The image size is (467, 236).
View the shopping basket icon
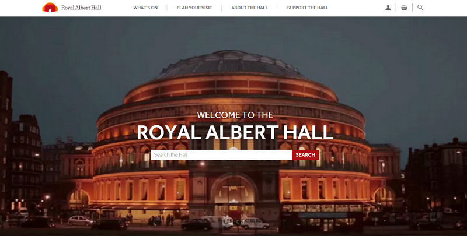(404, 8)
